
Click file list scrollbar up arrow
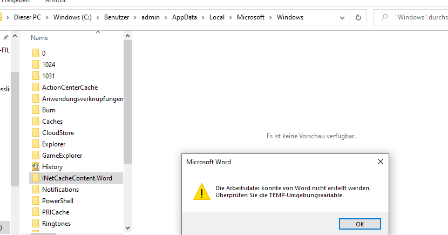(x=128, y=36)
